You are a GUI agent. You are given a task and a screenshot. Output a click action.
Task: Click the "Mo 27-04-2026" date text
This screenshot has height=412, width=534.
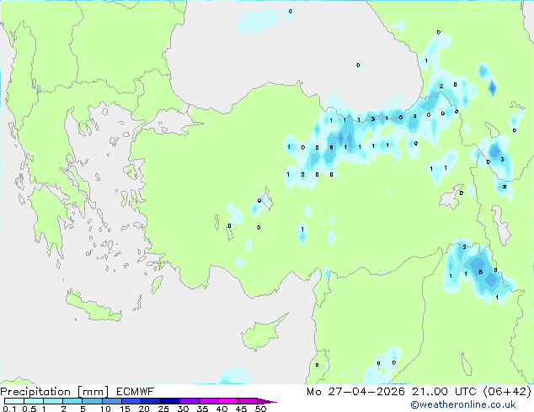355,392
